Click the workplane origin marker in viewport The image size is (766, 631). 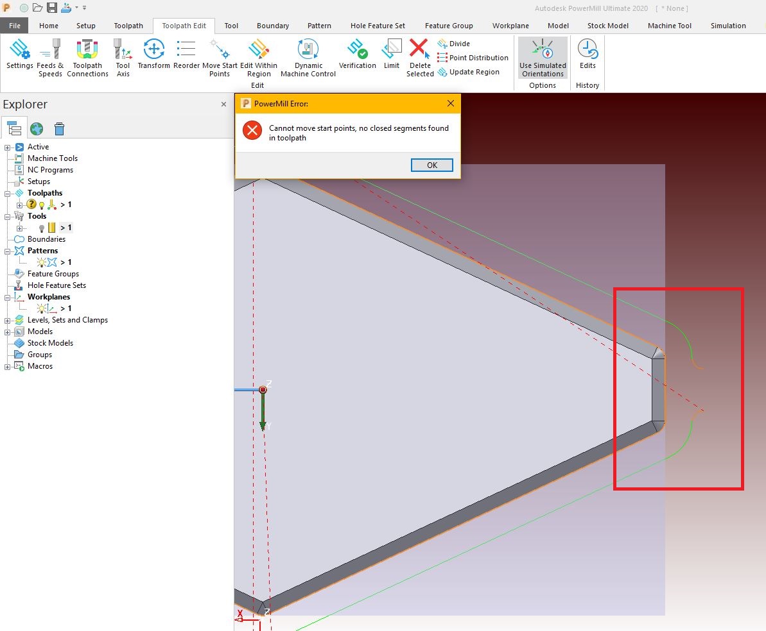(263, 389)
